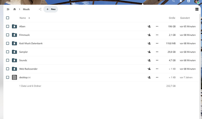Share the Sampler folder

[149, 52]
